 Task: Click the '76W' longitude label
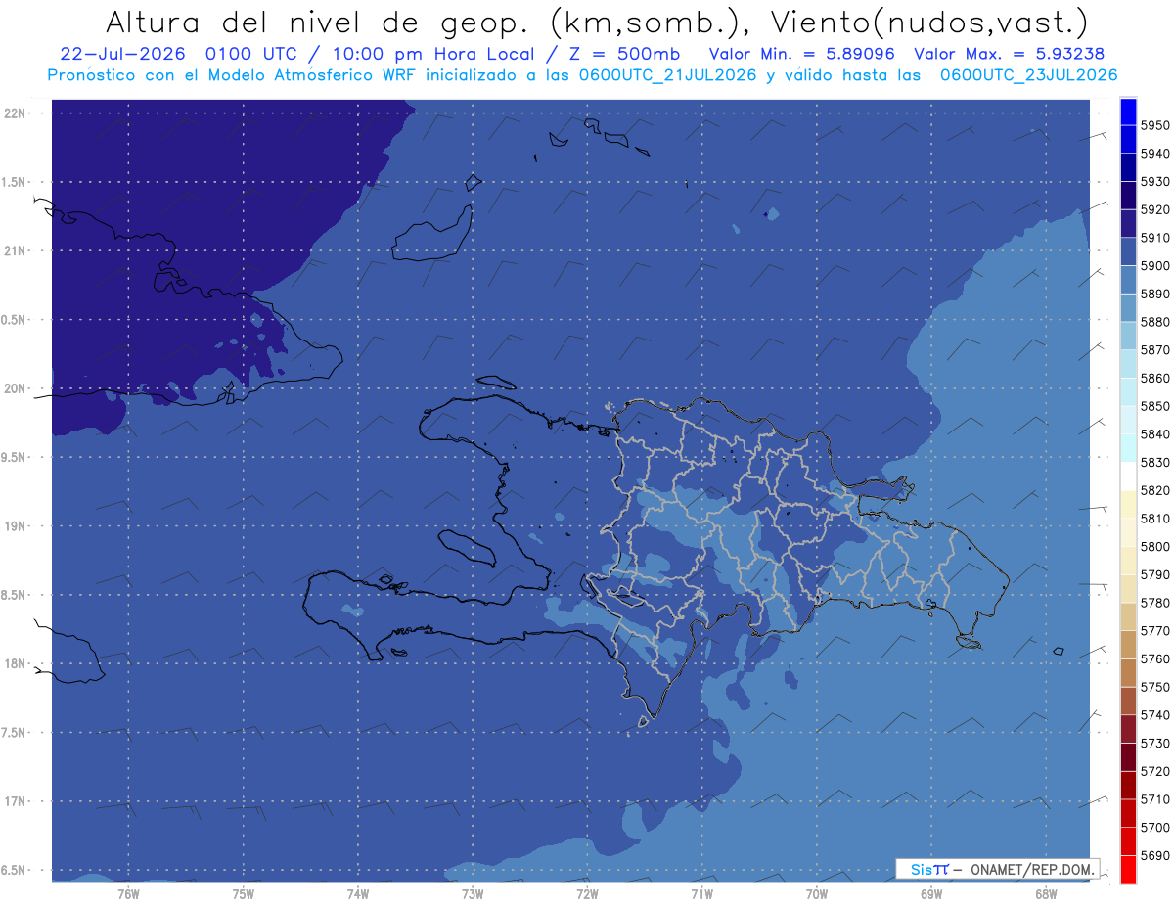128,893
